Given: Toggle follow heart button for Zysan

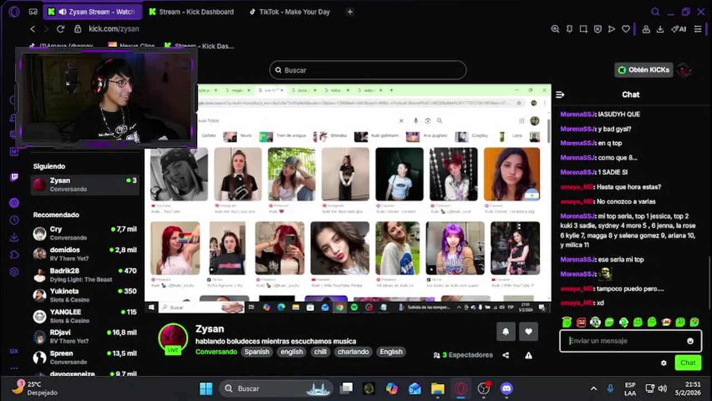Looking at the screenshot, I should pos(529,331).
